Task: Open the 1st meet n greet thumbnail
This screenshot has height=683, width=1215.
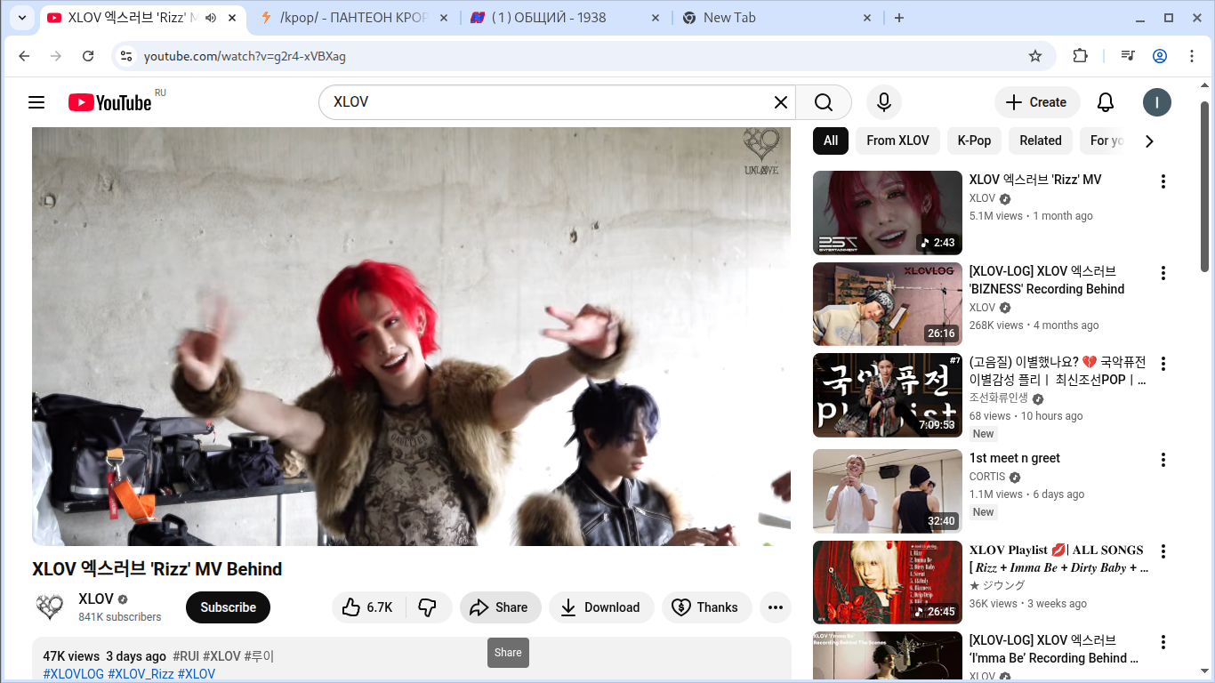Action: 888,491
